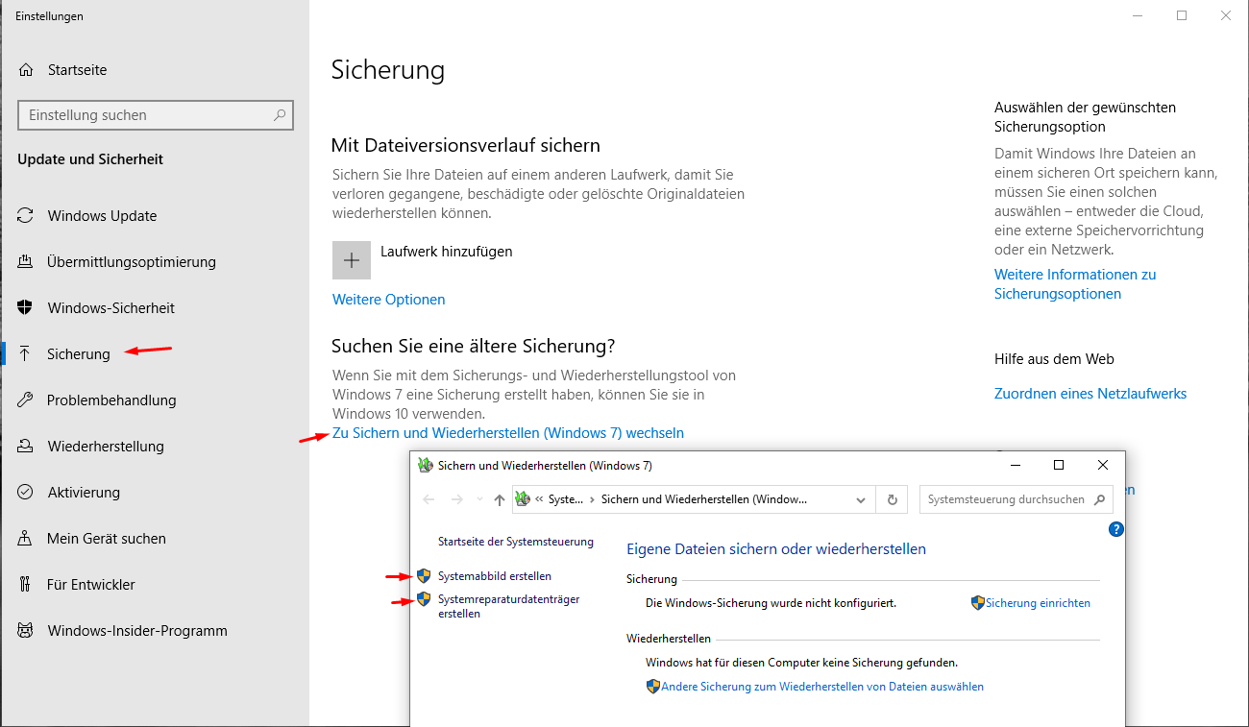Open the recent locations dropdown arrow
Image resolution: width=1249 pixels, height=727 pixels.
pyautogui.click(x=479, y=499)
